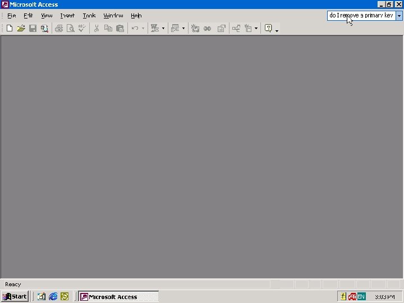Viewport: 404px width, 303px height.
Task: Click the 'remove a primary key' question box
Action: coord(361,16)
